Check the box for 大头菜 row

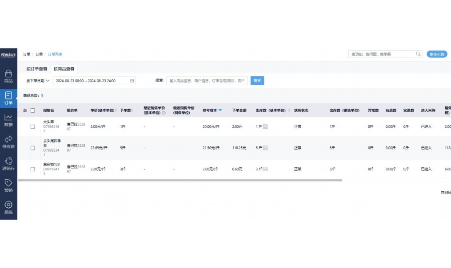pos(33,126)
